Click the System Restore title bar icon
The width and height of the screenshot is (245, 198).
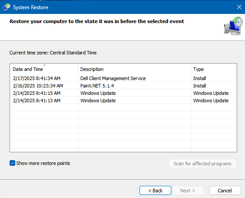tap(7, 7)
